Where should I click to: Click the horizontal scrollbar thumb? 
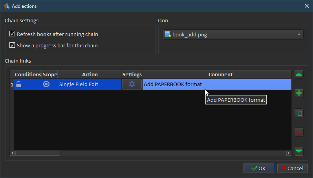(x=38, y=153)
